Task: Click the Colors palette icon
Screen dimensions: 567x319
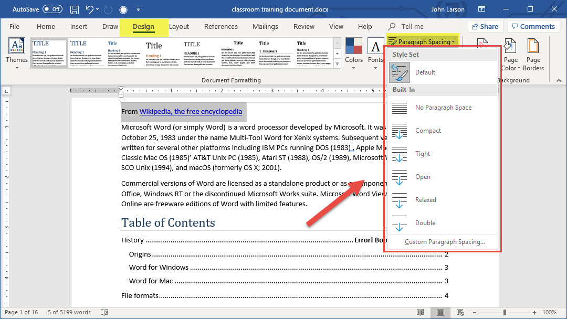Action: (354, 50)
